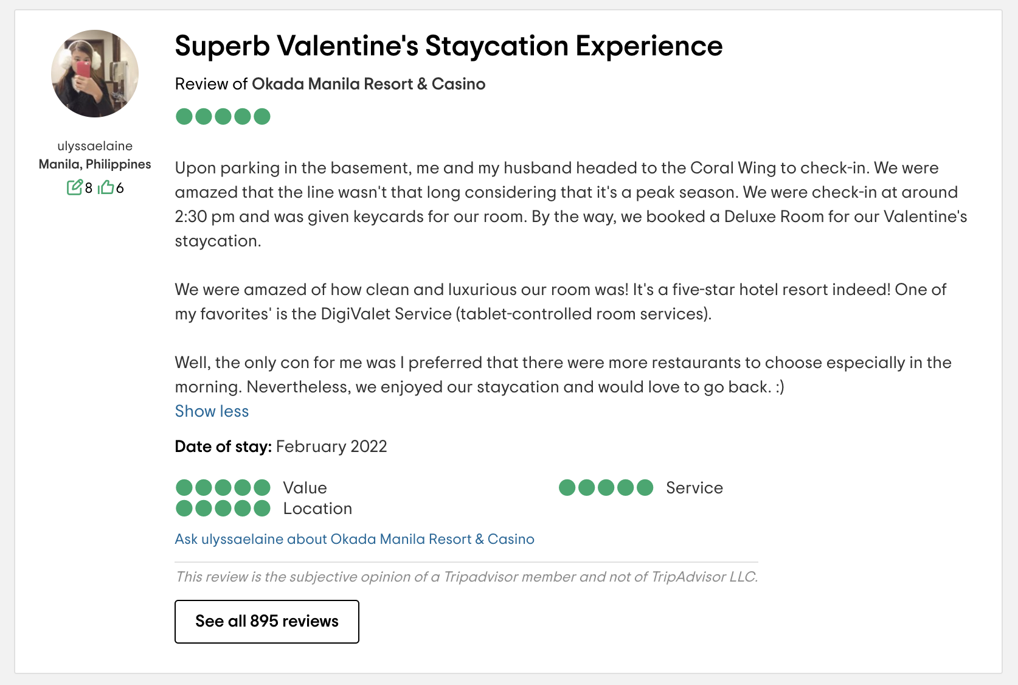The height and width of the screenshot is (685, 1018).
Task: Click the helpful votes thumbs-up icon
Action: coord(106,187)
